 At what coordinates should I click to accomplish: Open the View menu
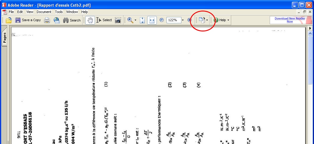[x=30, y=12]
